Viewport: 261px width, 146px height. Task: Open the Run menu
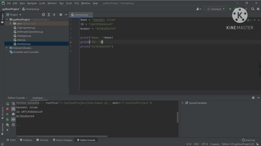coord(62,3)
